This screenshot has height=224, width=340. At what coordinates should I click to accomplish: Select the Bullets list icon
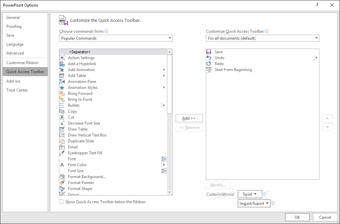pos(62,105)
